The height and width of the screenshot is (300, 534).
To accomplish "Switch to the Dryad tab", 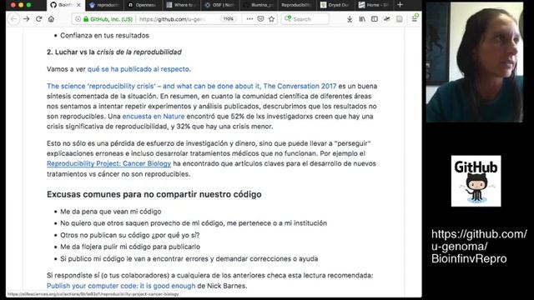I will point(335,5).
